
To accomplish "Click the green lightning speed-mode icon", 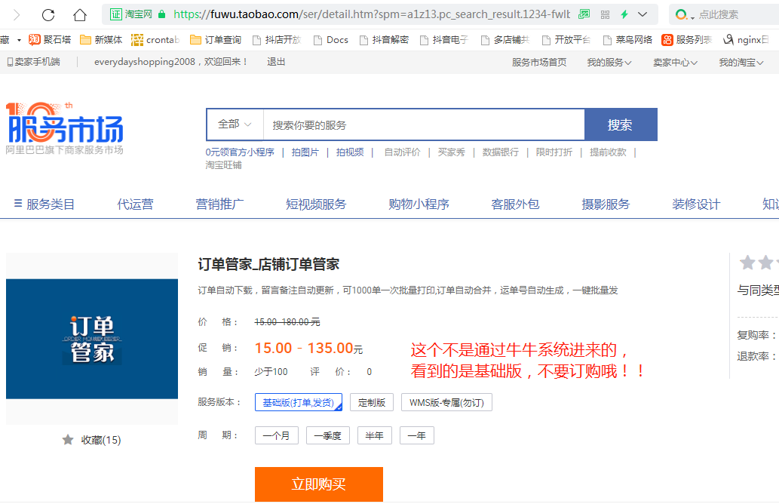I will 624,14.
